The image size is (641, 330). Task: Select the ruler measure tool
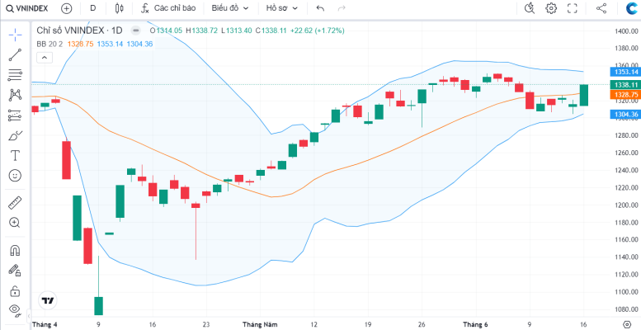(x=15, y=202)
